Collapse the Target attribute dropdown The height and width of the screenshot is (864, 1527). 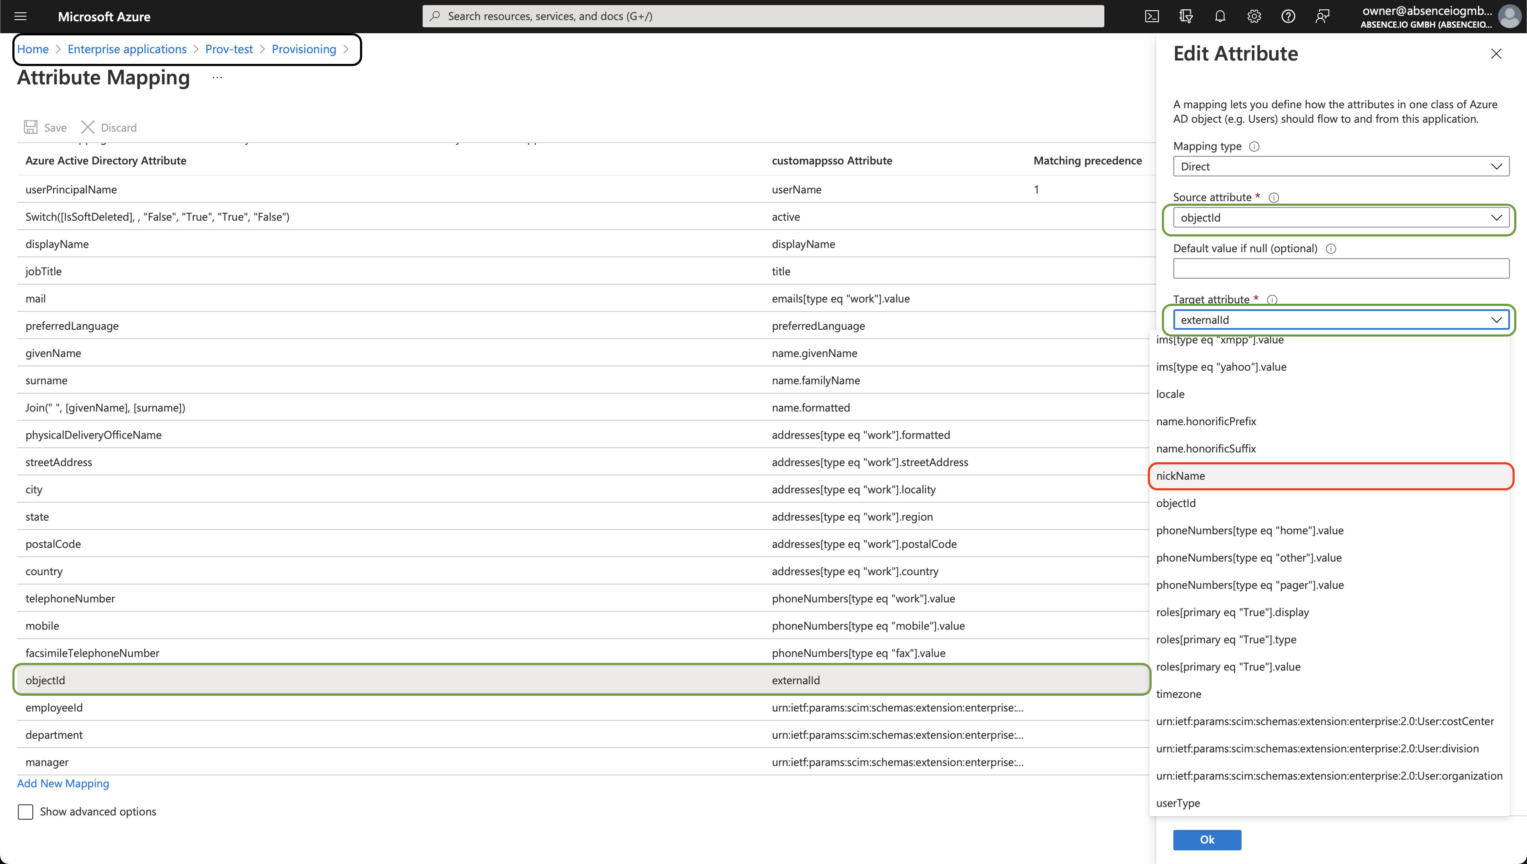coord(1496,320)
